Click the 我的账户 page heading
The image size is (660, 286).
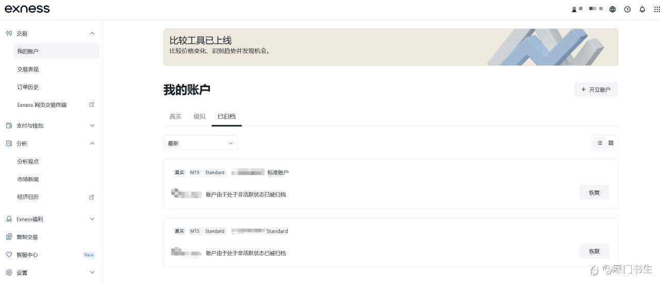(187, 89)
